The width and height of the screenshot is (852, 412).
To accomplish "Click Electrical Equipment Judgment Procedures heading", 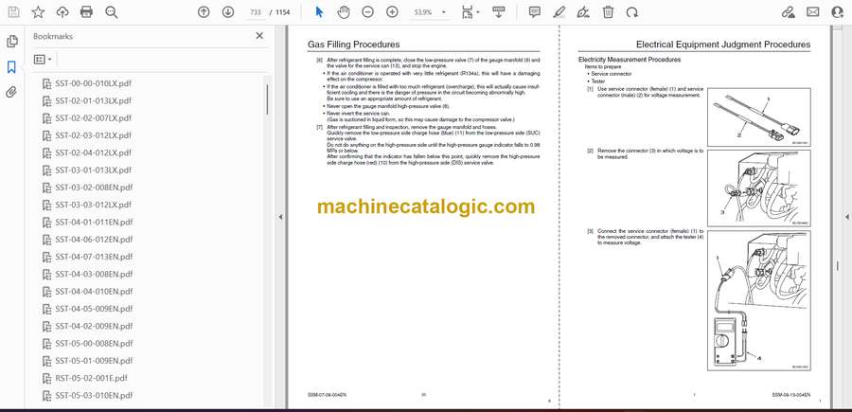I will pyautogui.click(x=723, y=45).
